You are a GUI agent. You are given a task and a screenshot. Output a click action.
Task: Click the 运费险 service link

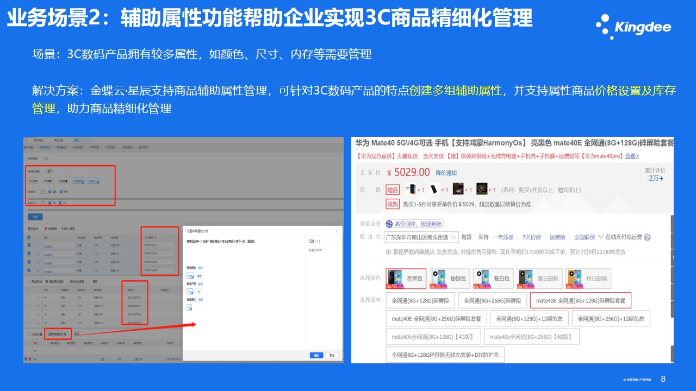(x=557, y=237)
